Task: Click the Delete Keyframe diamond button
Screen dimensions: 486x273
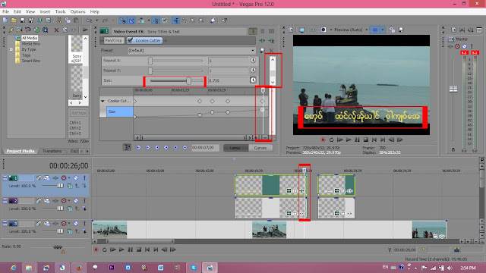Action: (185, 148)
